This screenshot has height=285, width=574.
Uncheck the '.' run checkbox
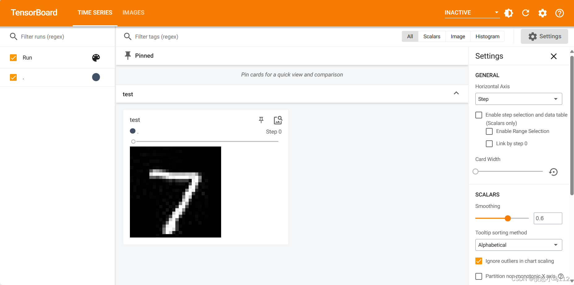pos(13,77)
